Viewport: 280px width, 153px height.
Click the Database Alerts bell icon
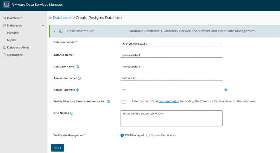point(4,48)
